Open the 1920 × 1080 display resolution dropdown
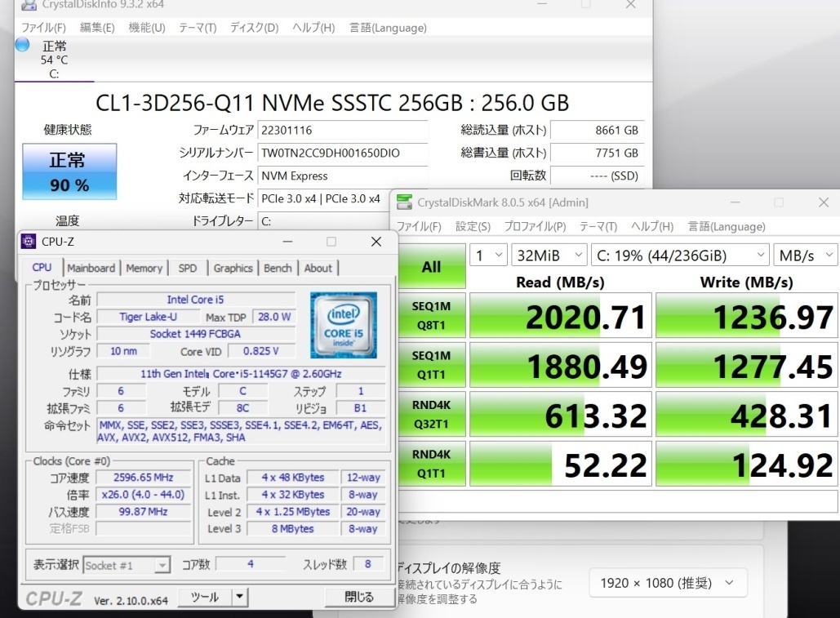The width and height of the screenshot is (840, 618). coord(668,583)
